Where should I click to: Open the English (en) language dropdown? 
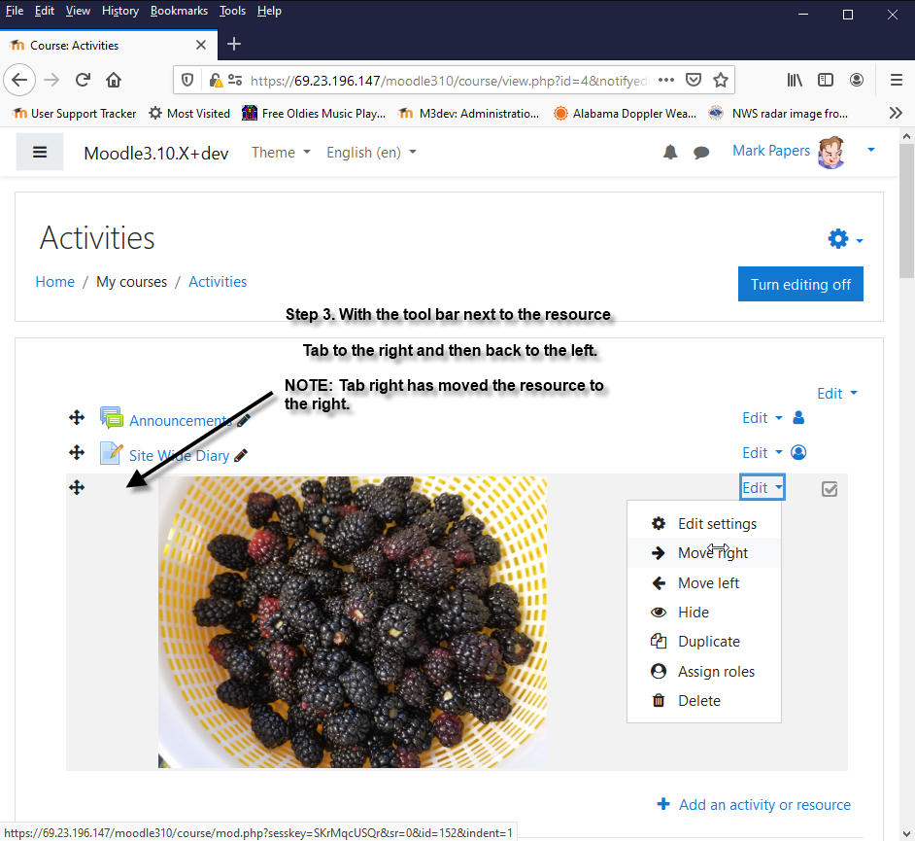click(371, 153)
